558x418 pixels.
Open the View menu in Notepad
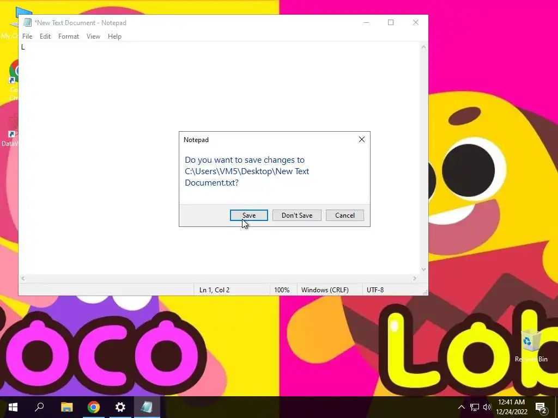pos(93,36)
